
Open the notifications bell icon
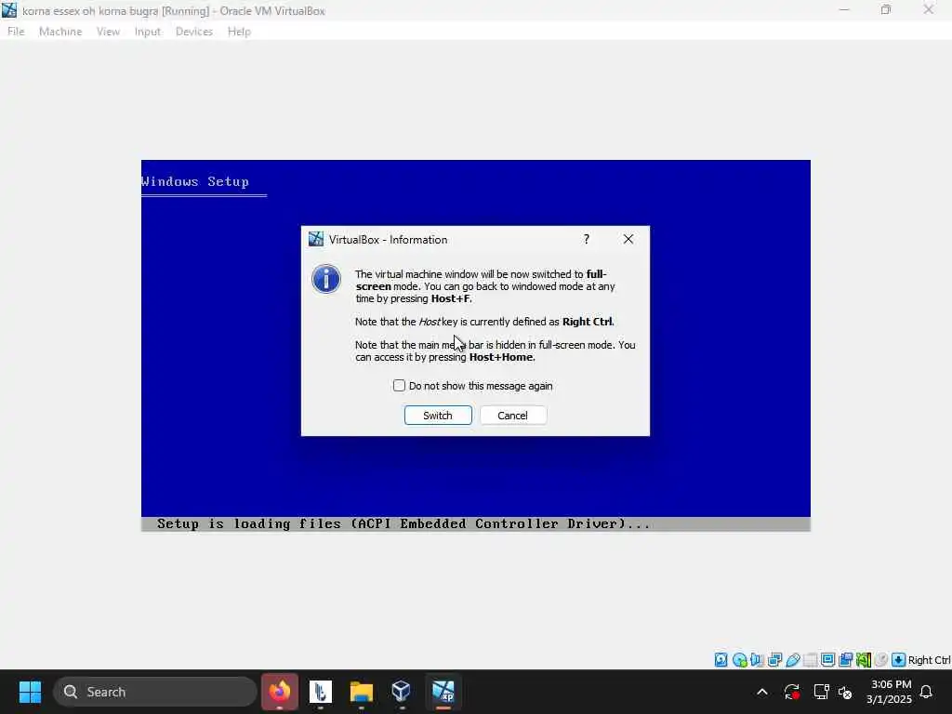927,692
